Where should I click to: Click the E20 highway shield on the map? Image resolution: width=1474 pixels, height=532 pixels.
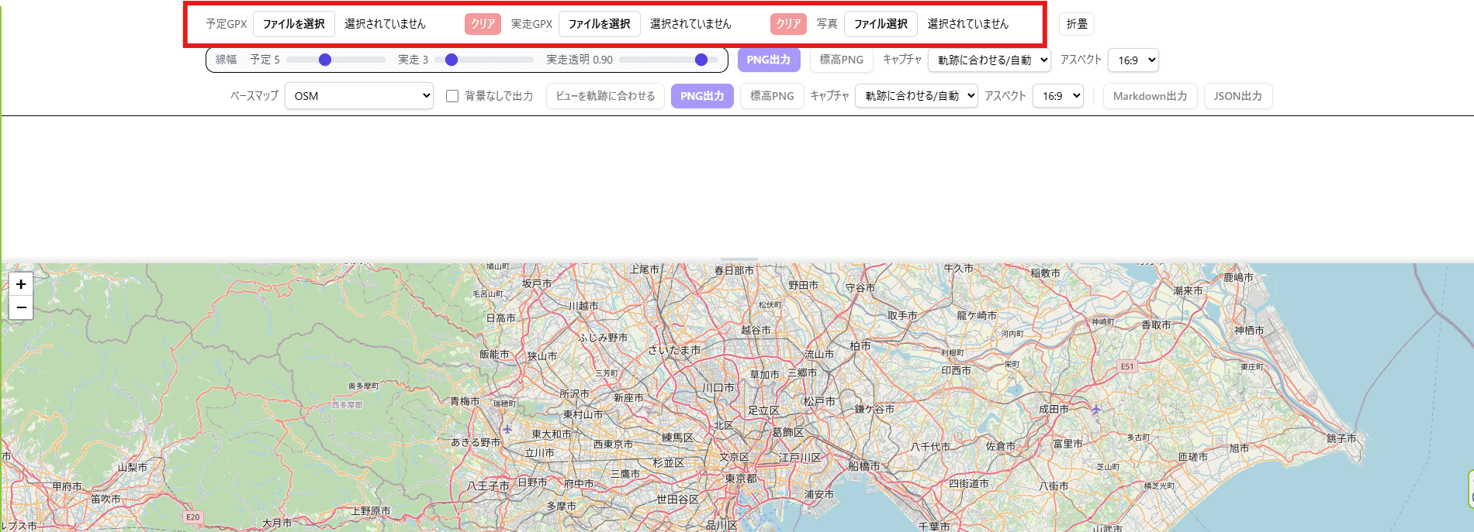click(x=192, y=517)
